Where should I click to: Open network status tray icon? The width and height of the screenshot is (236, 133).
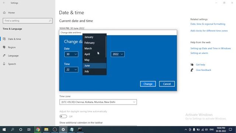click(202, 130)
